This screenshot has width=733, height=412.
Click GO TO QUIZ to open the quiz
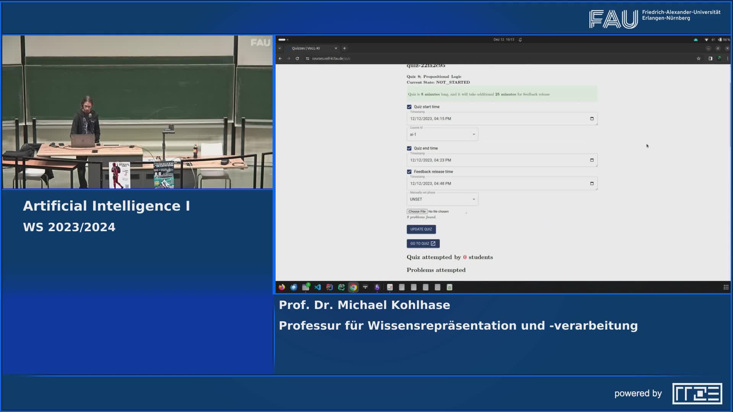423,243
